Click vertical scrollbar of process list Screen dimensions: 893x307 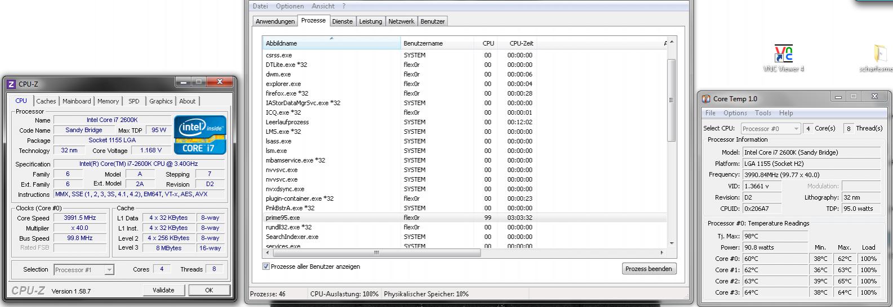[671, 100]
